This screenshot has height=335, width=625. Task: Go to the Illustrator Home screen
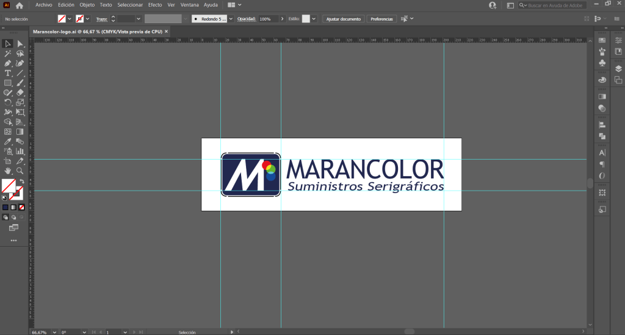(20, 5)
